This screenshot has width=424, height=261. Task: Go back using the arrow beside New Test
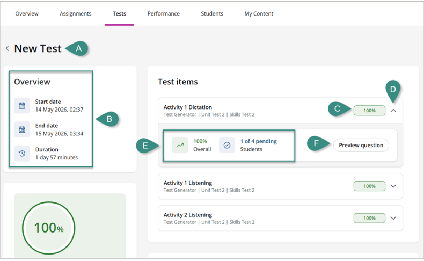pyautogui.click(x=8, y=48)
